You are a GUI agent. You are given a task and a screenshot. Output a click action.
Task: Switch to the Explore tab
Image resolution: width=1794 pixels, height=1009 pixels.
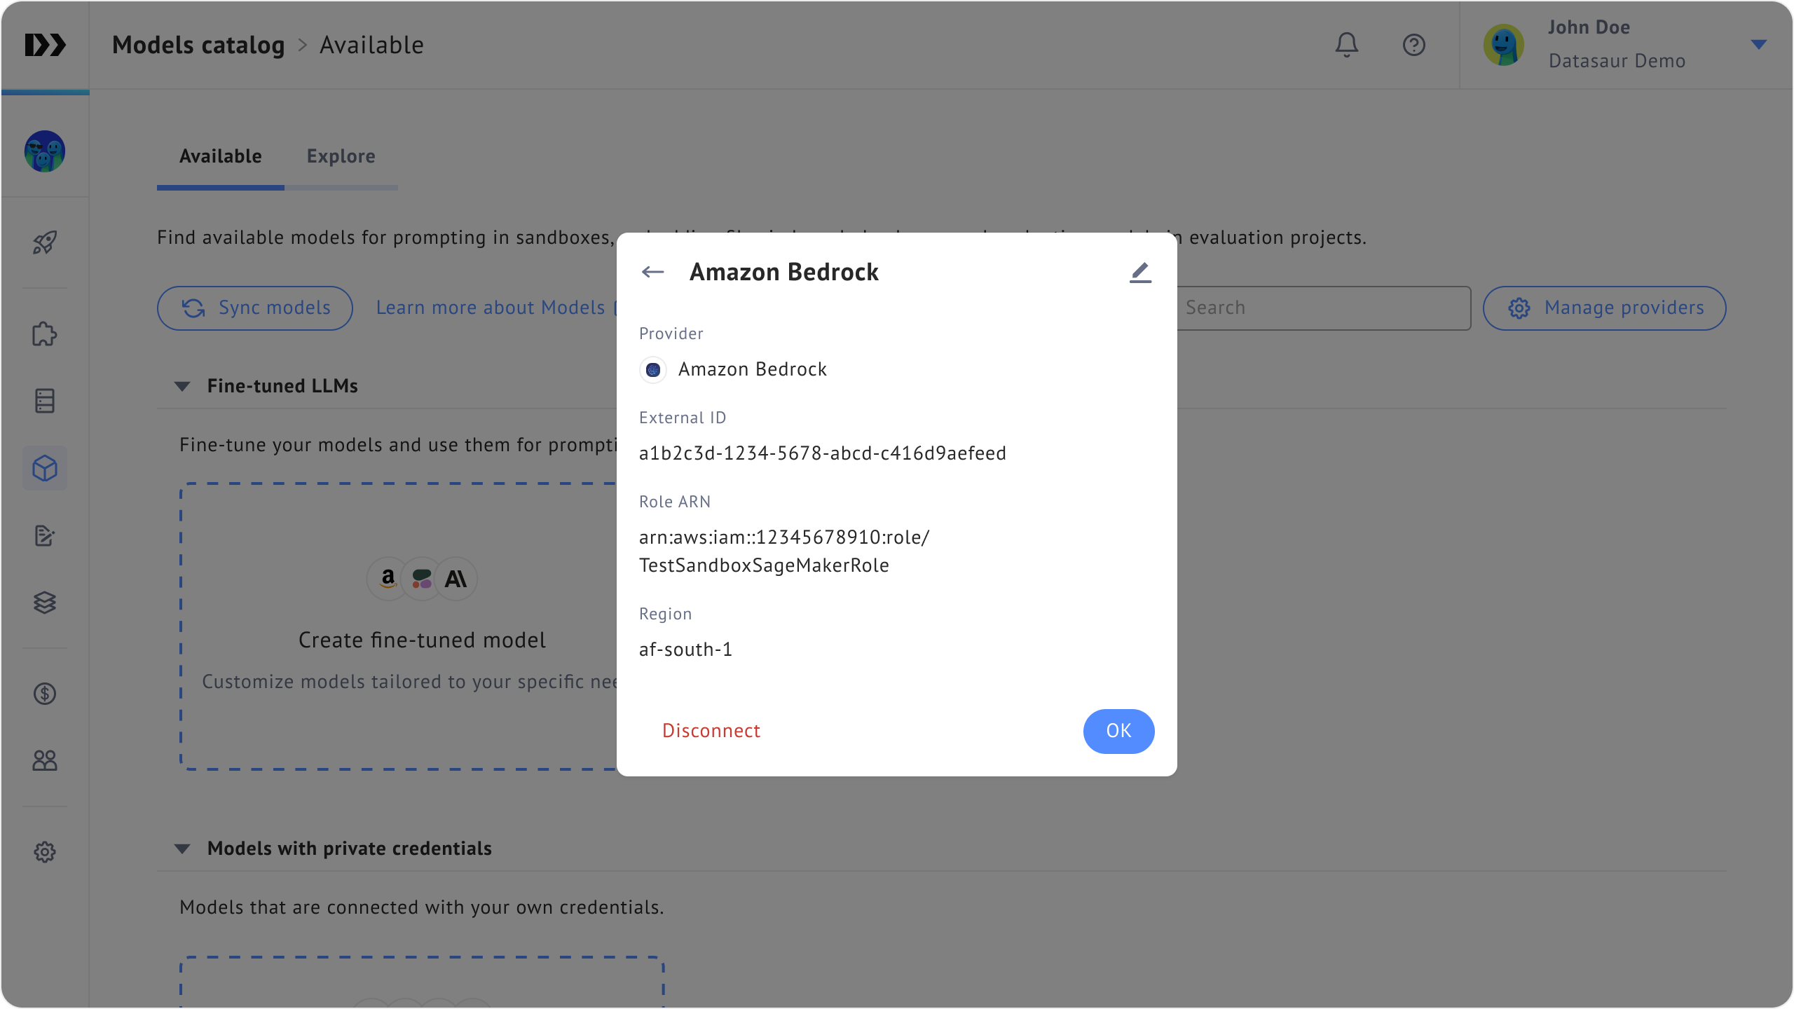[341, 156]
